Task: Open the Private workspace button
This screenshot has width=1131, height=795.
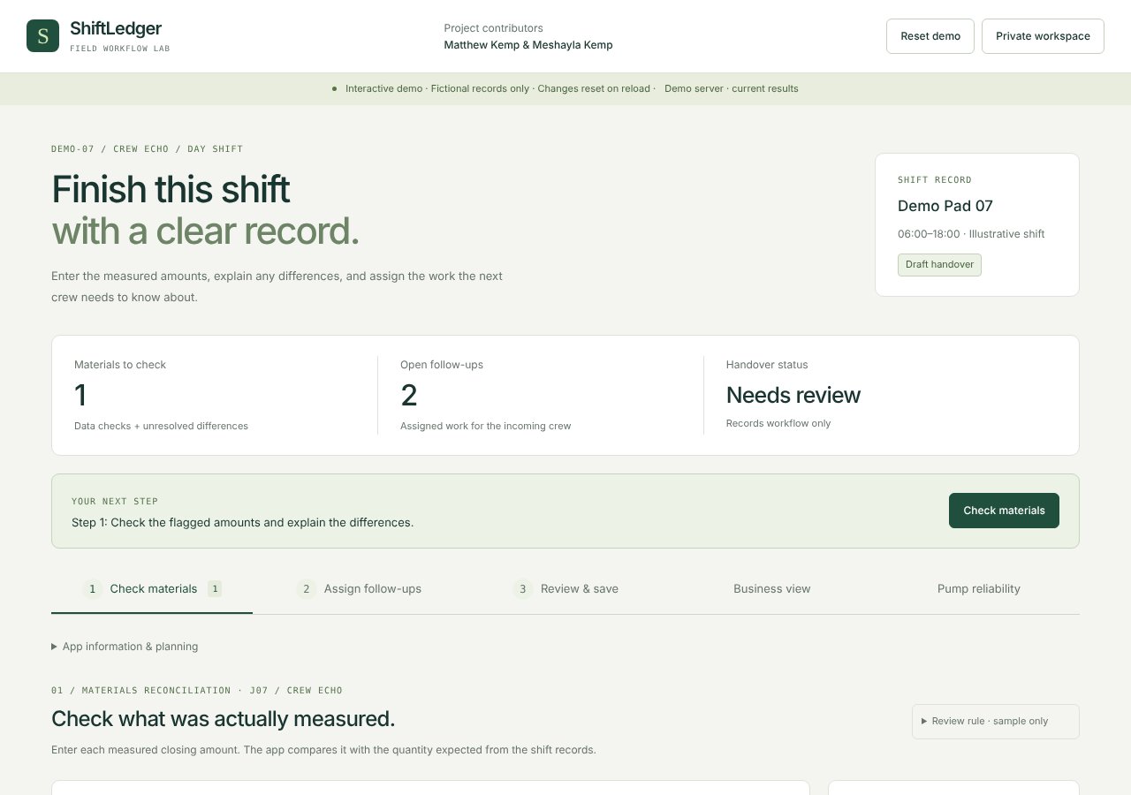Action: click(x=1043, y=36)
